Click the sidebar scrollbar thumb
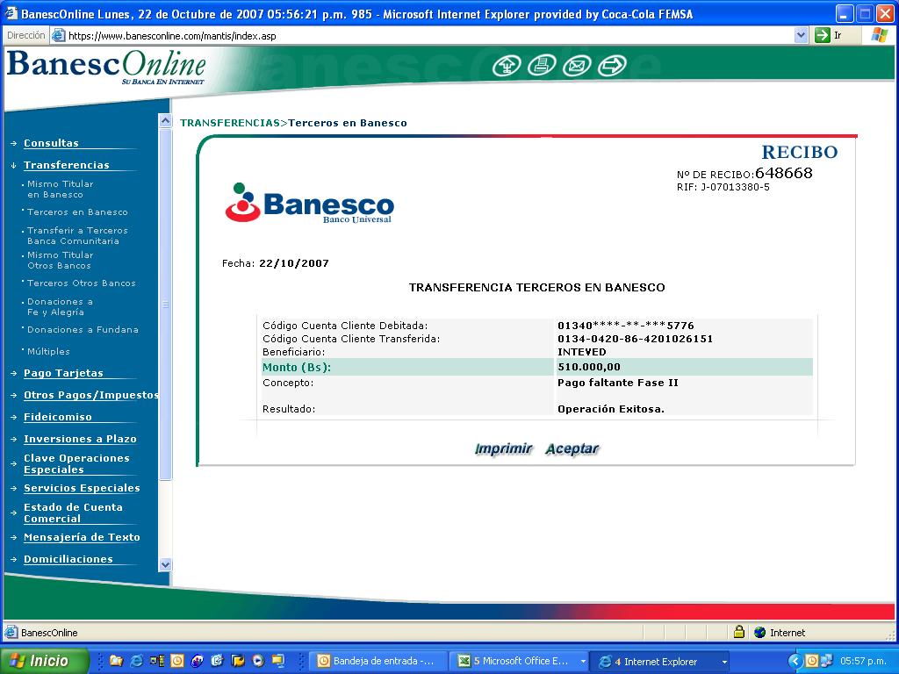899x674 pixels. coord(165,305)
